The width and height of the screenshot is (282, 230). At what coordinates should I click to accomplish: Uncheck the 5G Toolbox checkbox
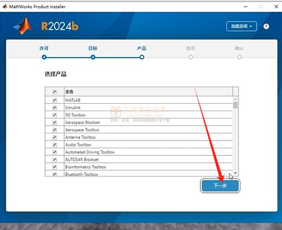click(x=55, y=115)
